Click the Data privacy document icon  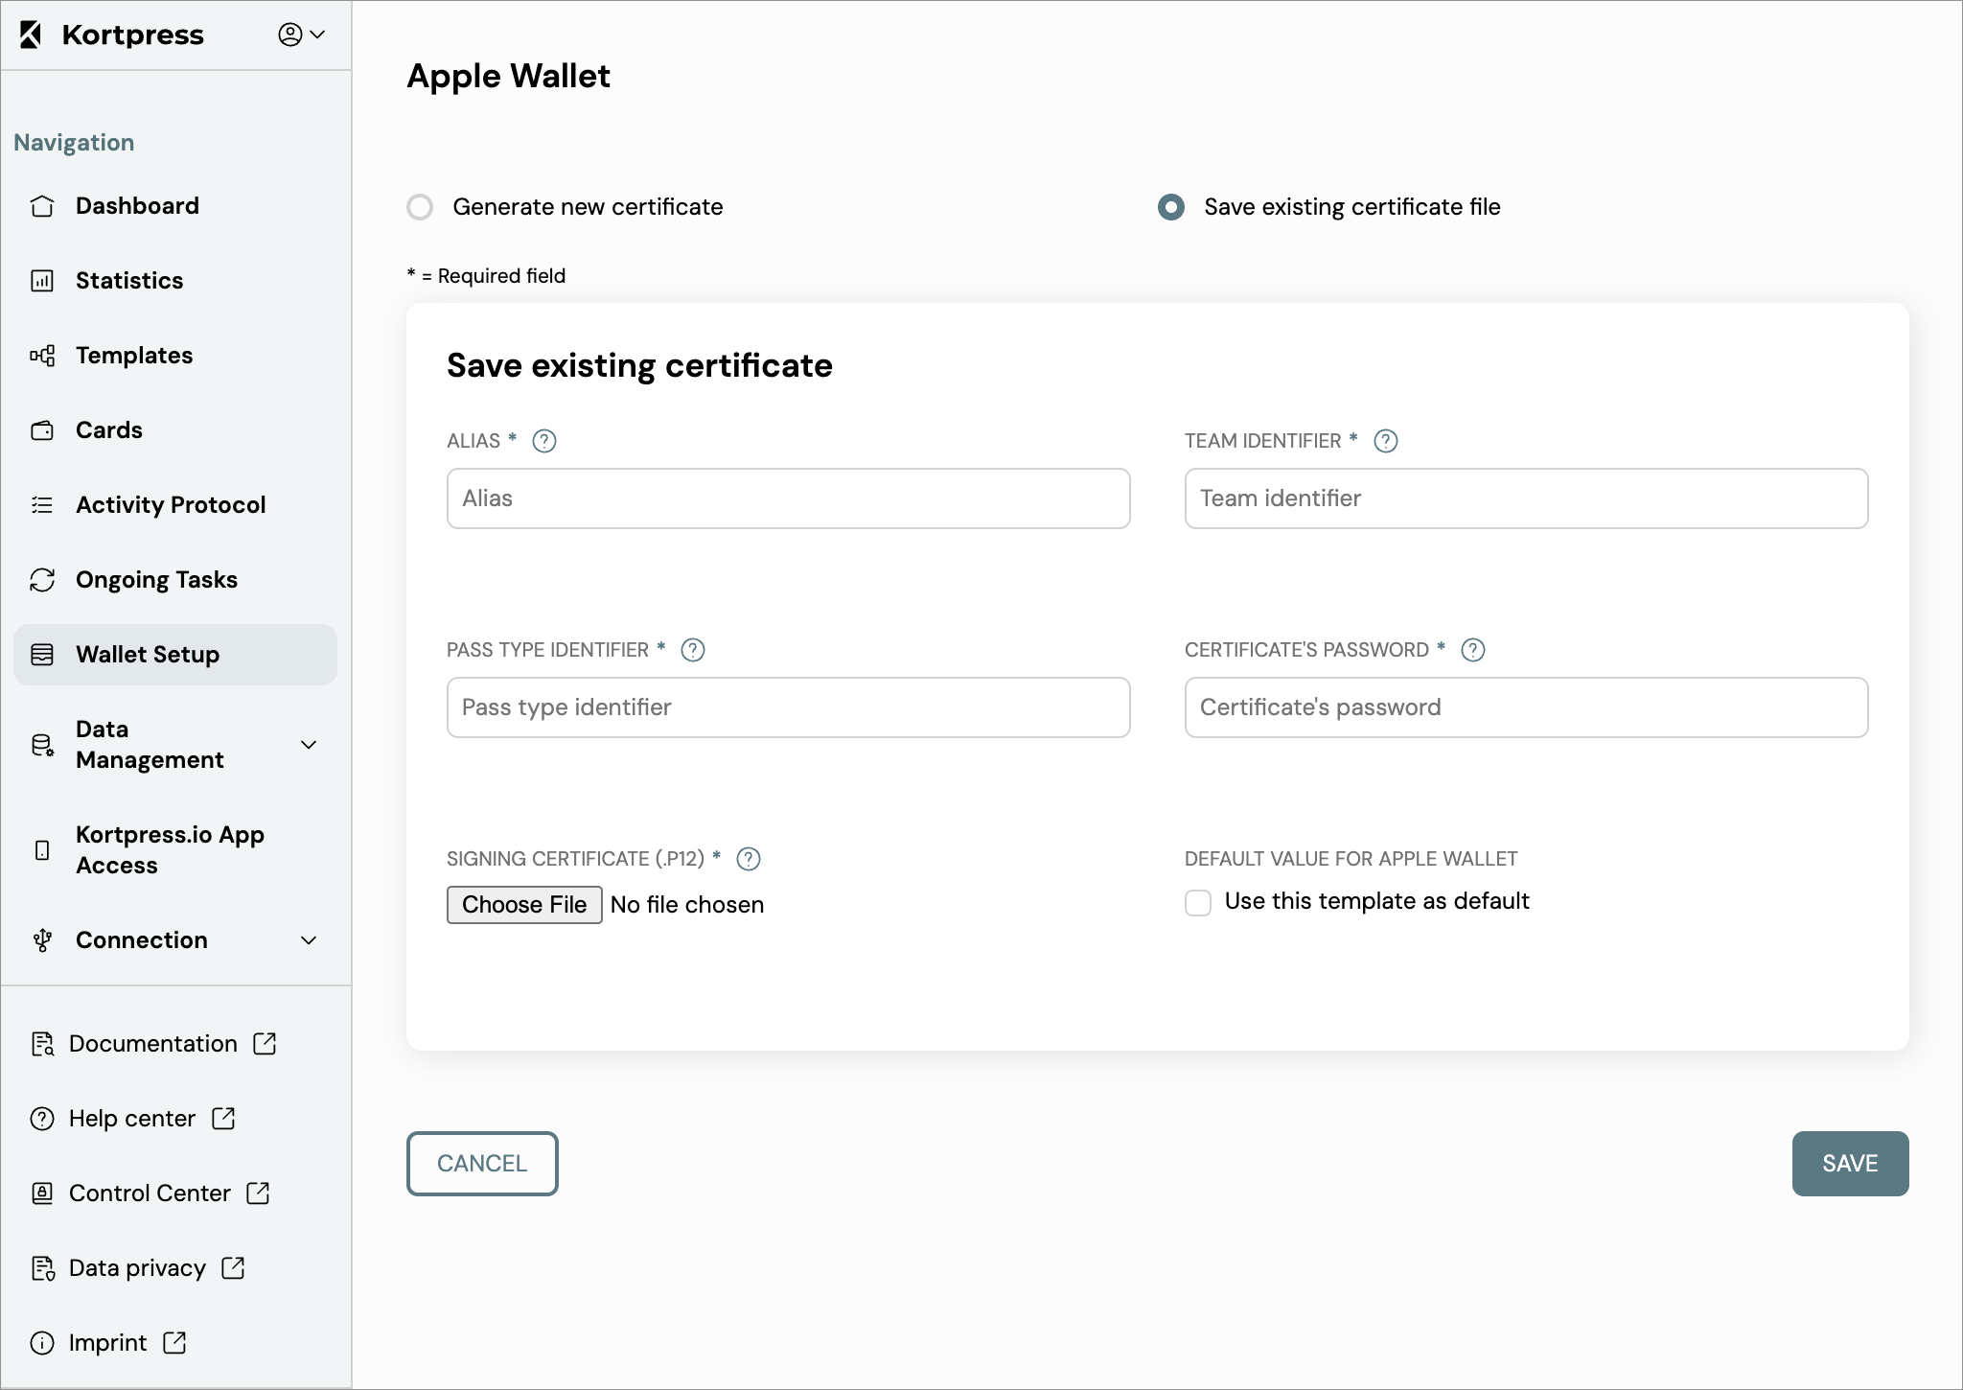tap(42, 1268)
